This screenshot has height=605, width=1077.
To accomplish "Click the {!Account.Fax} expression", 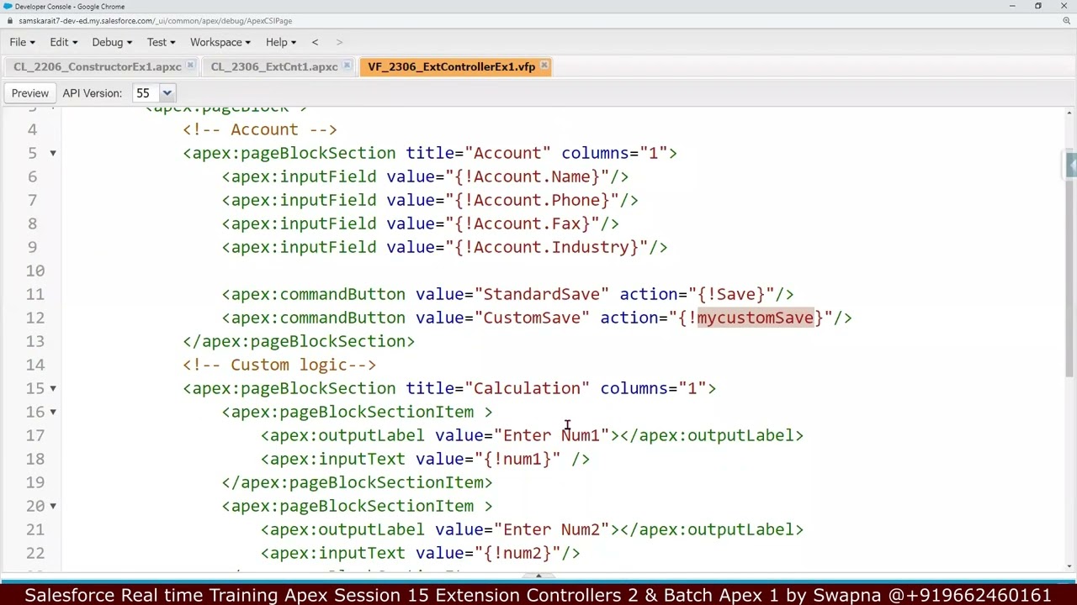I will coord(522,224).
